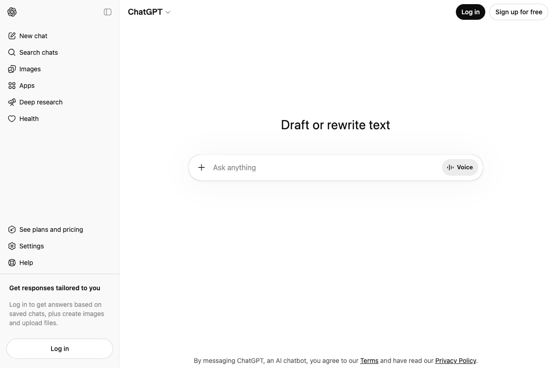This screenshot has height=368, width=552.
Task: Focus the Ask anything input field
Action: (325, 167)
